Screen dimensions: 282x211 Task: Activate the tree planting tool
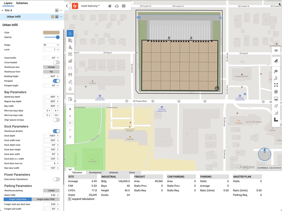tap(70, 89)
